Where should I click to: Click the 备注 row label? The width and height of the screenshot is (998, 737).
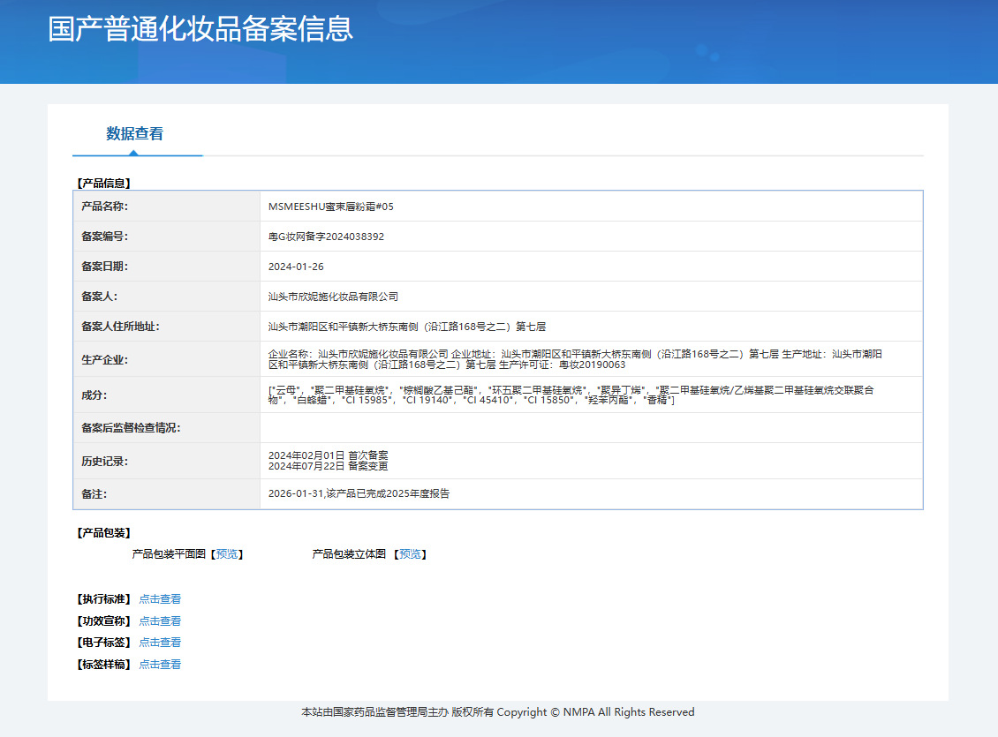click(x=95, y=494)
